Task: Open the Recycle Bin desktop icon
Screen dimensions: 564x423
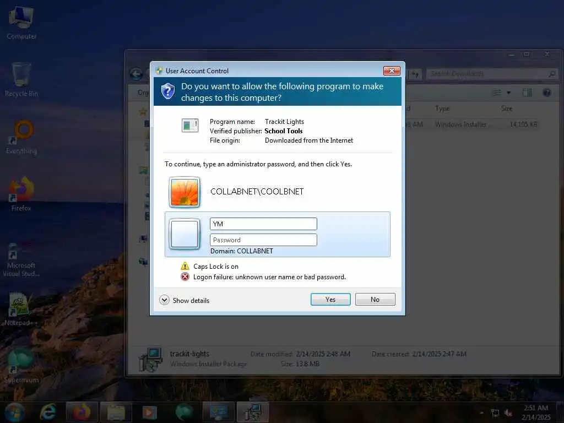Action: click(x=21, y=80)
